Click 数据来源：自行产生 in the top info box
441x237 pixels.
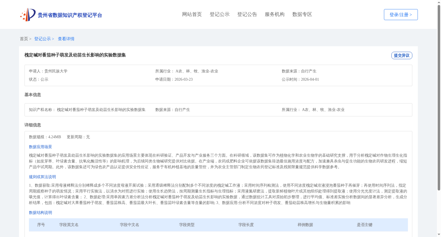(x=299, y=71)
